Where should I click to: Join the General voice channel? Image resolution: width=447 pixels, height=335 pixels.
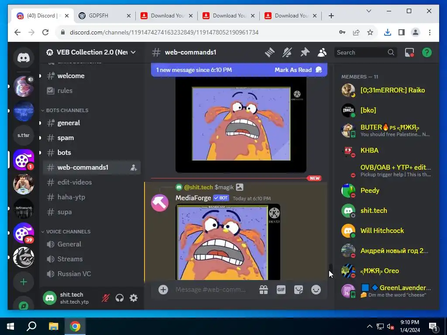[x=92, y=244]
